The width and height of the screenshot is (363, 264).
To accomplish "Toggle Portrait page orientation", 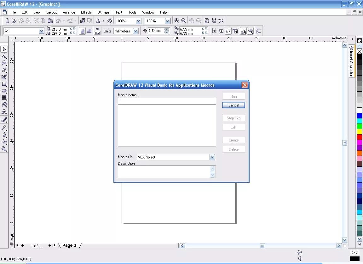I will point(82,31).
